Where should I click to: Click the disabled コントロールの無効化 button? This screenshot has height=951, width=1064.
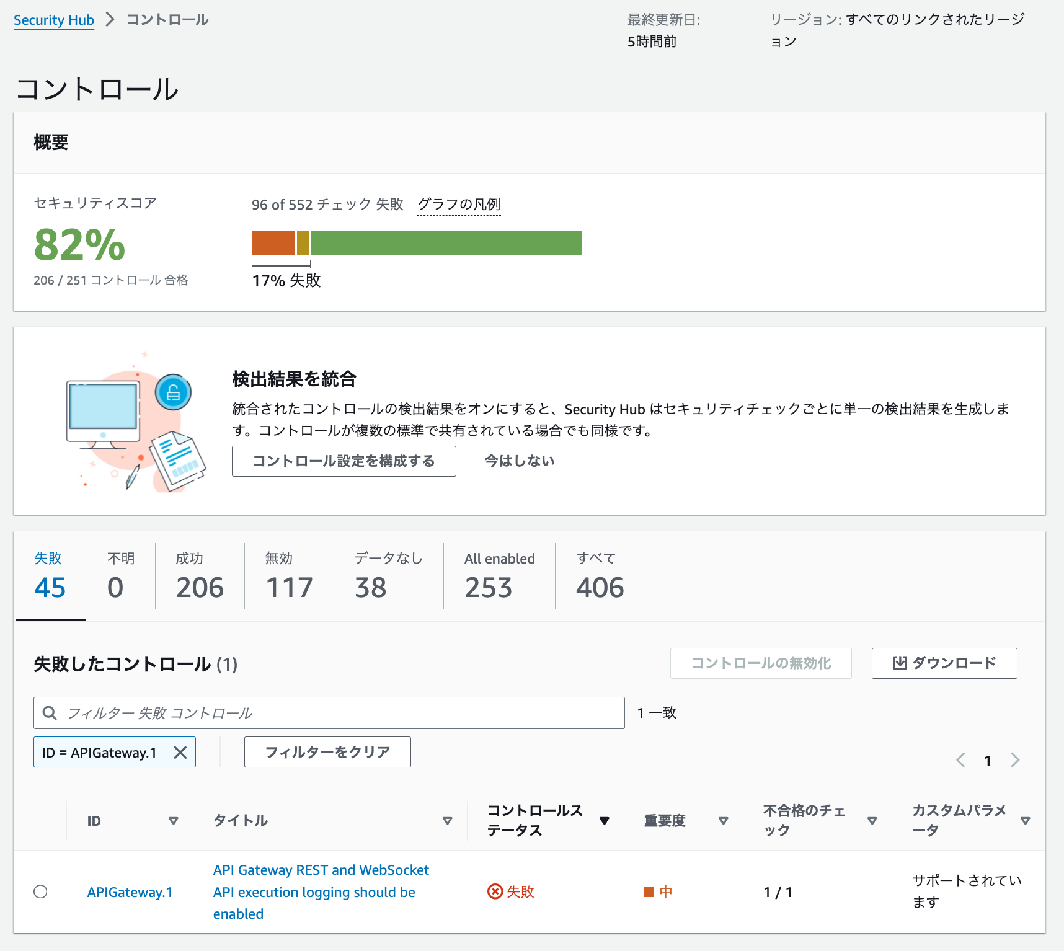pos(761,663)
